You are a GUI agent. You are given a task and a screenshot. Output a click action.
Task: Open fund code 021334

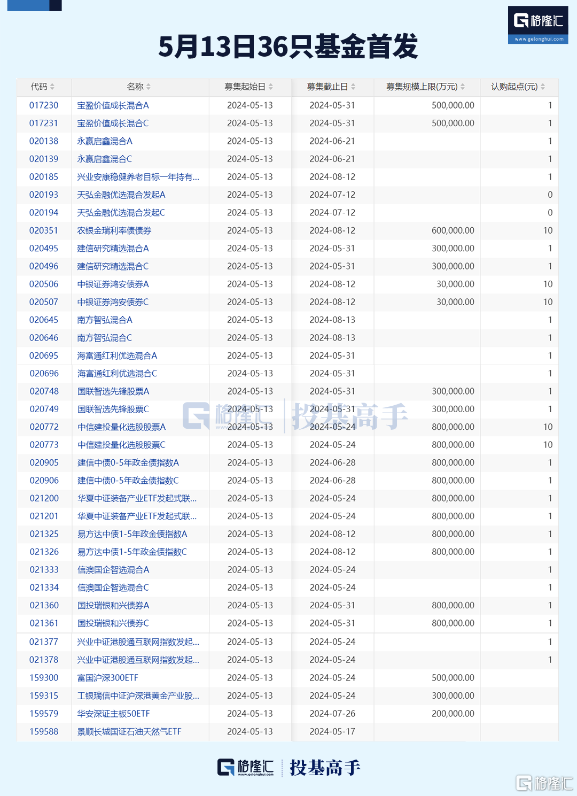click(44, 588)
